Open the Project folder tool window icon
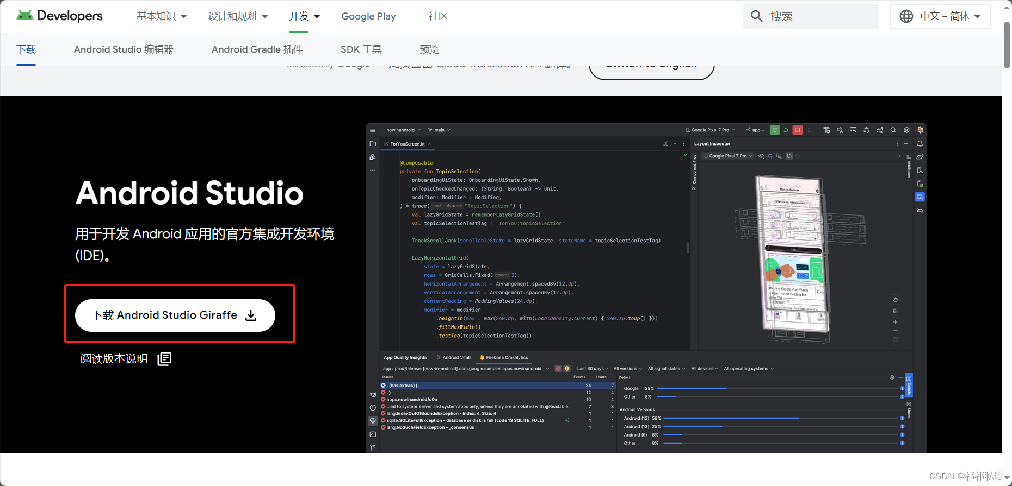This screenshot has height=486, width=1012. (x=373, y=144)
